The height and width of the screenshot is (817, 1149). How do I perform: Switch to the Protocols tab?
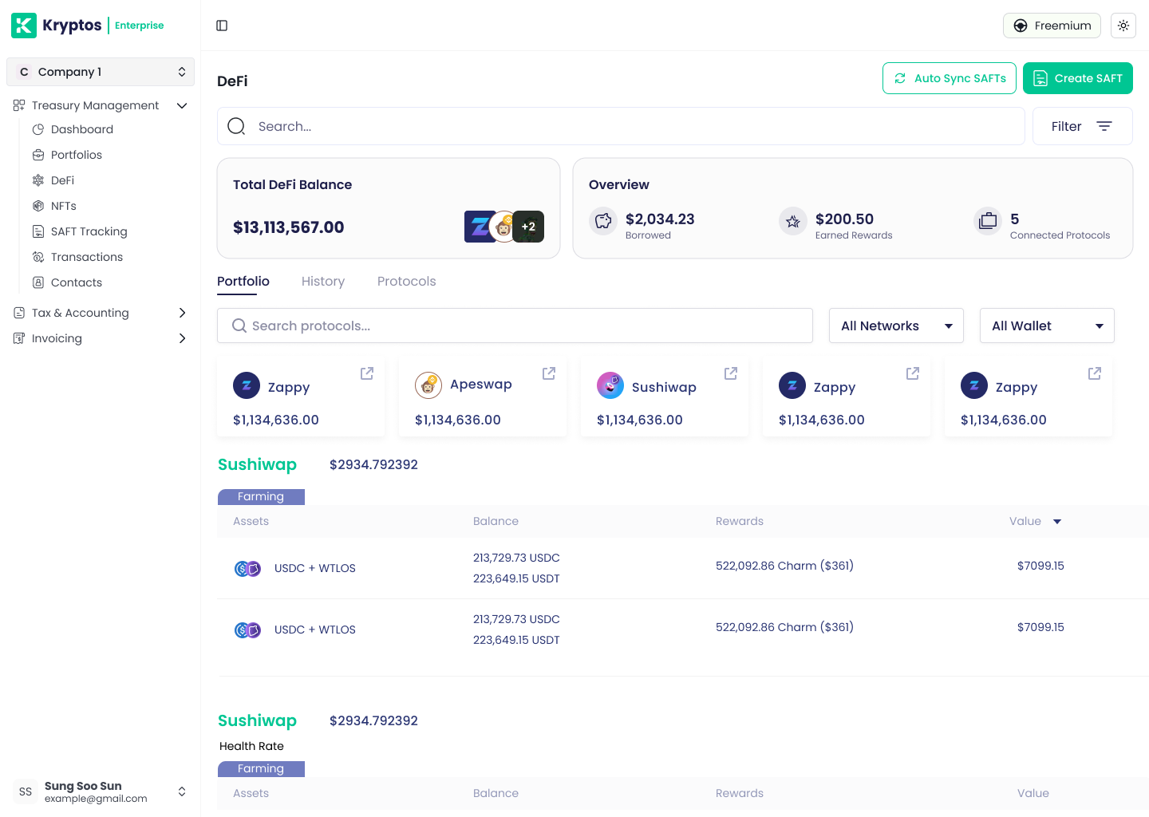407,281
